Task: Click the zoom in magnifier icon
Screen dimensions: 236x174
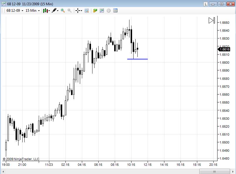Action: pos(63,11)
